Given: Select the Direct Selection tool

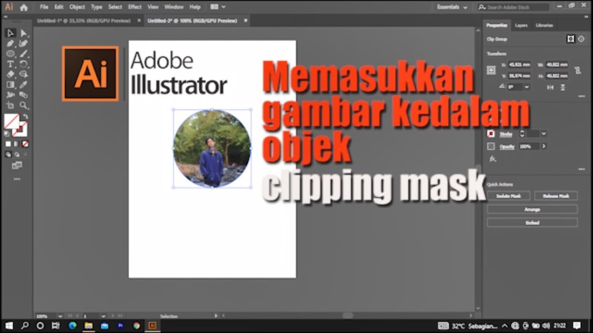Looking at the screenshot, I should coord(24,33).
